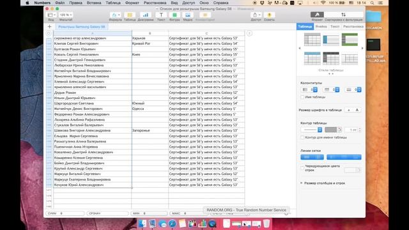Select the Розыгрыш Samsung Galaxy S6 sheet tab
Image resolution: width=409 pixels, height=230 pixels.
pos(81,27)
